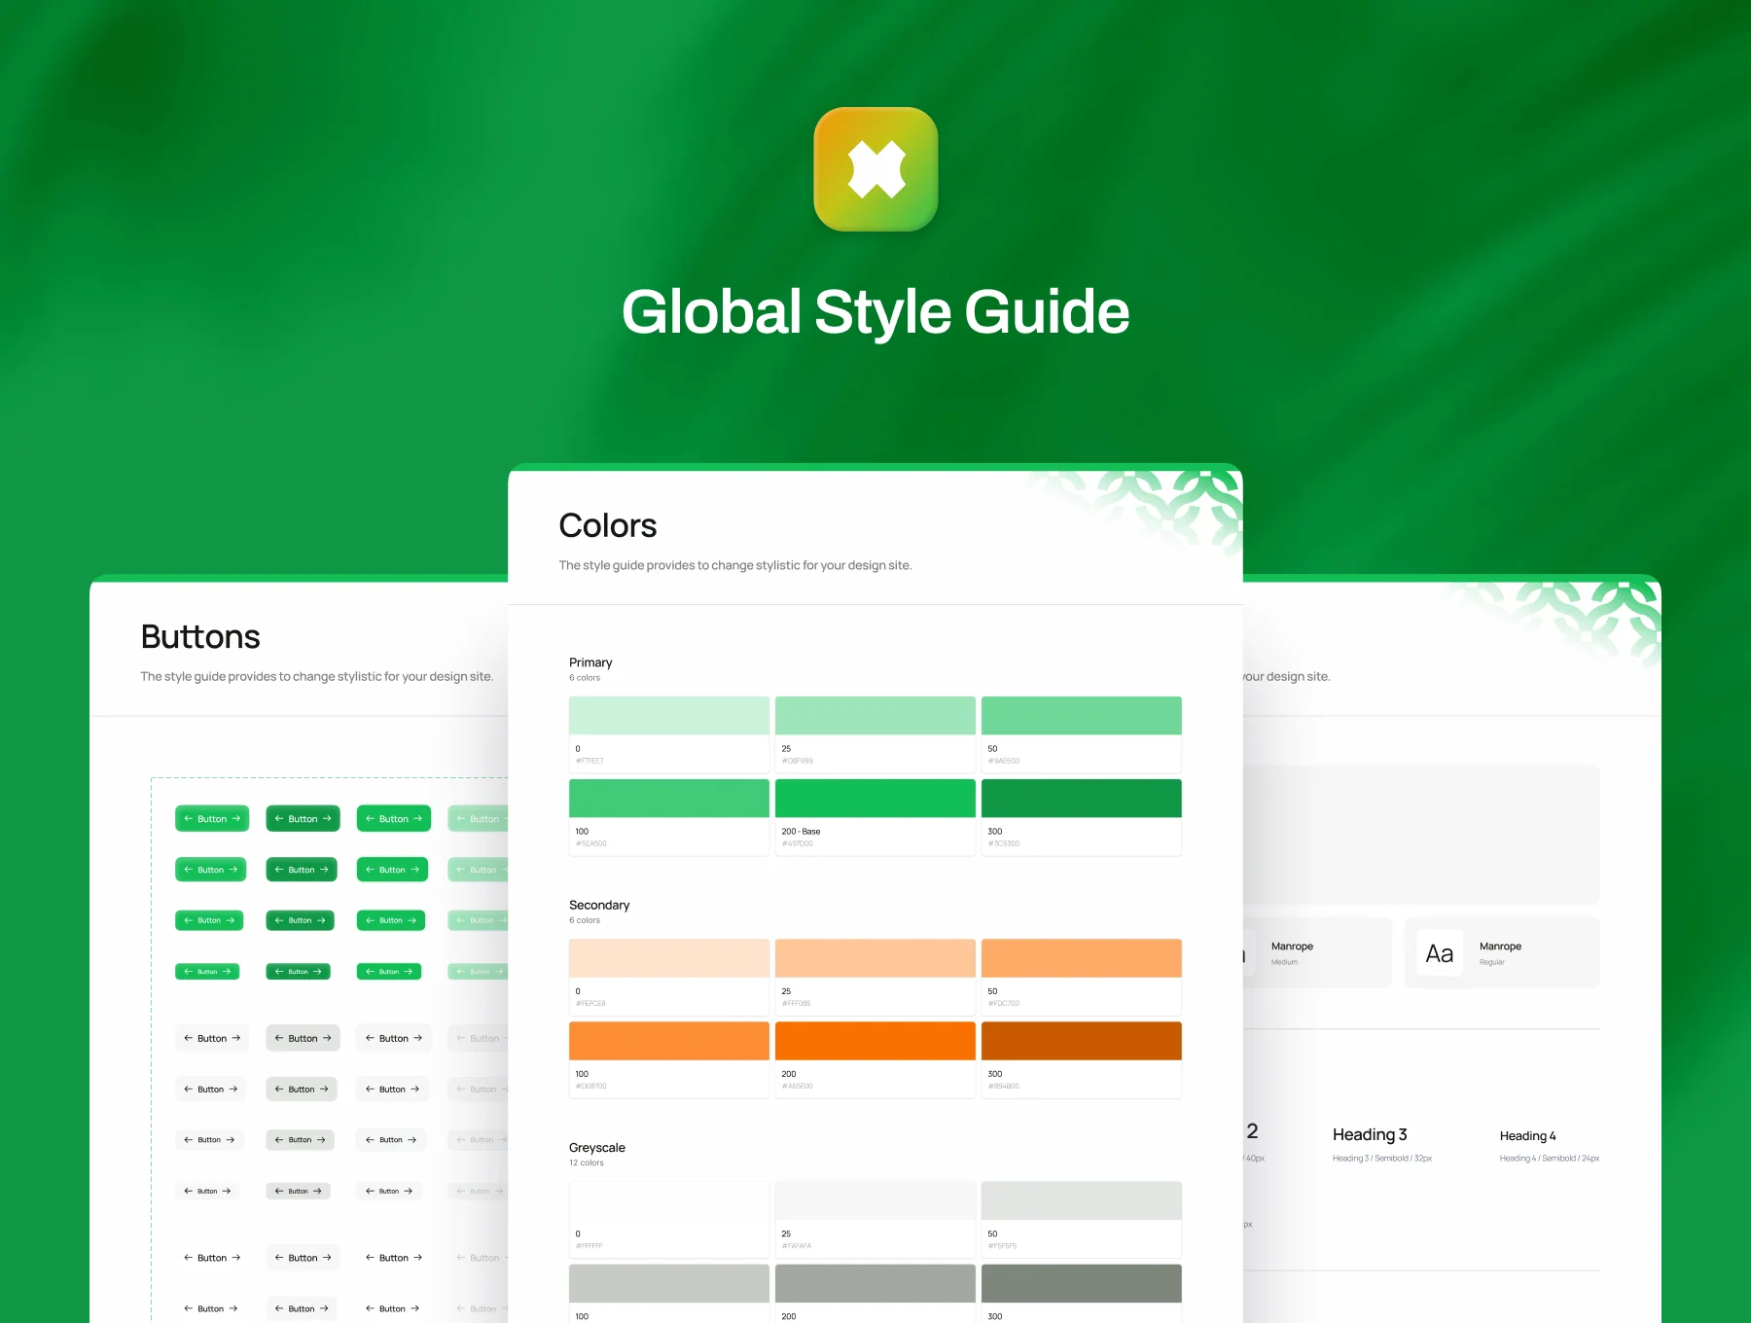Click the hex code #FFF085
Image resolution: width=1751 pixels, height=1323 pixels.
[x=797, y=1003]
